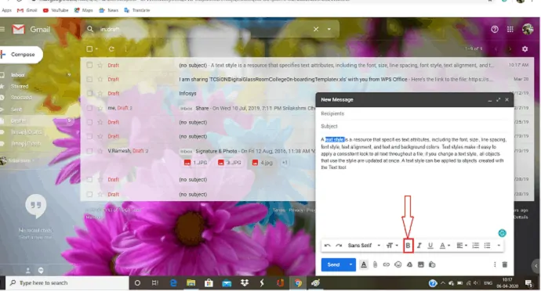Open the Sans Serif font dropdown
Screen dimensions: 541x291
(x=364, y=246)
